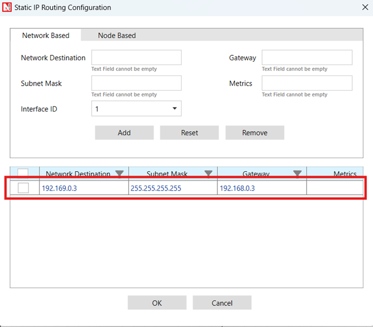Click the Metrics input field
373x327 pixels.
tap(307, 83)
